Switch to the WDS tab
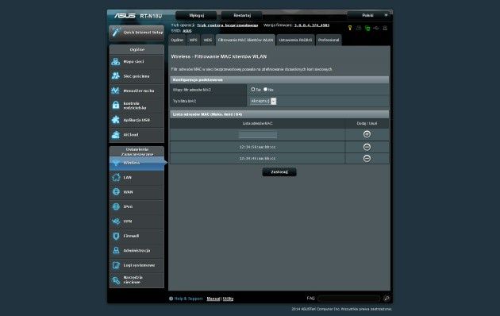Image resolution: width=500 pixels, height=316 pixels. point(208,40)
